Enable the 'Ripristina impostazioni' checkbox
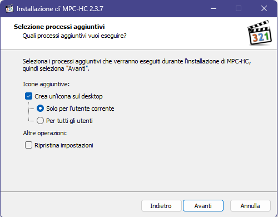This screenshot has height=217, width=278. [x=28, y=145]
